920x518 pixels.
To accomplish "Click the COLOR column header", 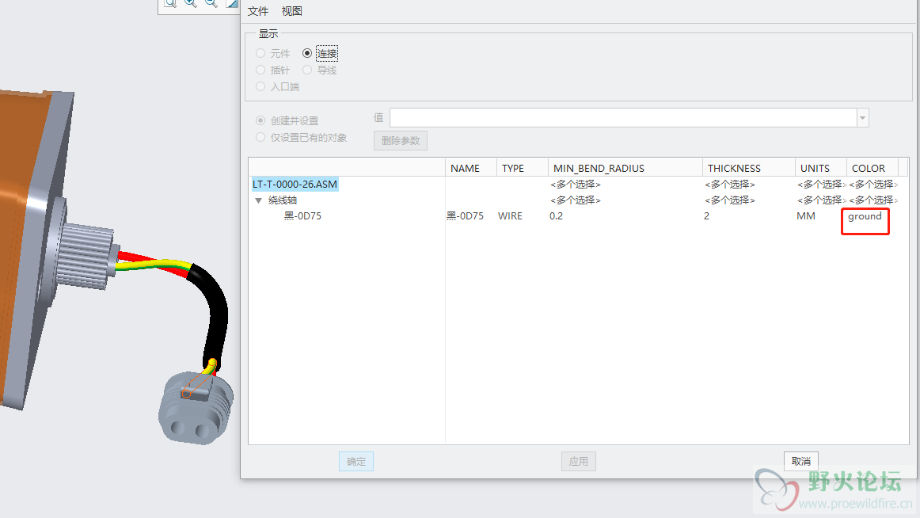I will [x=872, y=168].
